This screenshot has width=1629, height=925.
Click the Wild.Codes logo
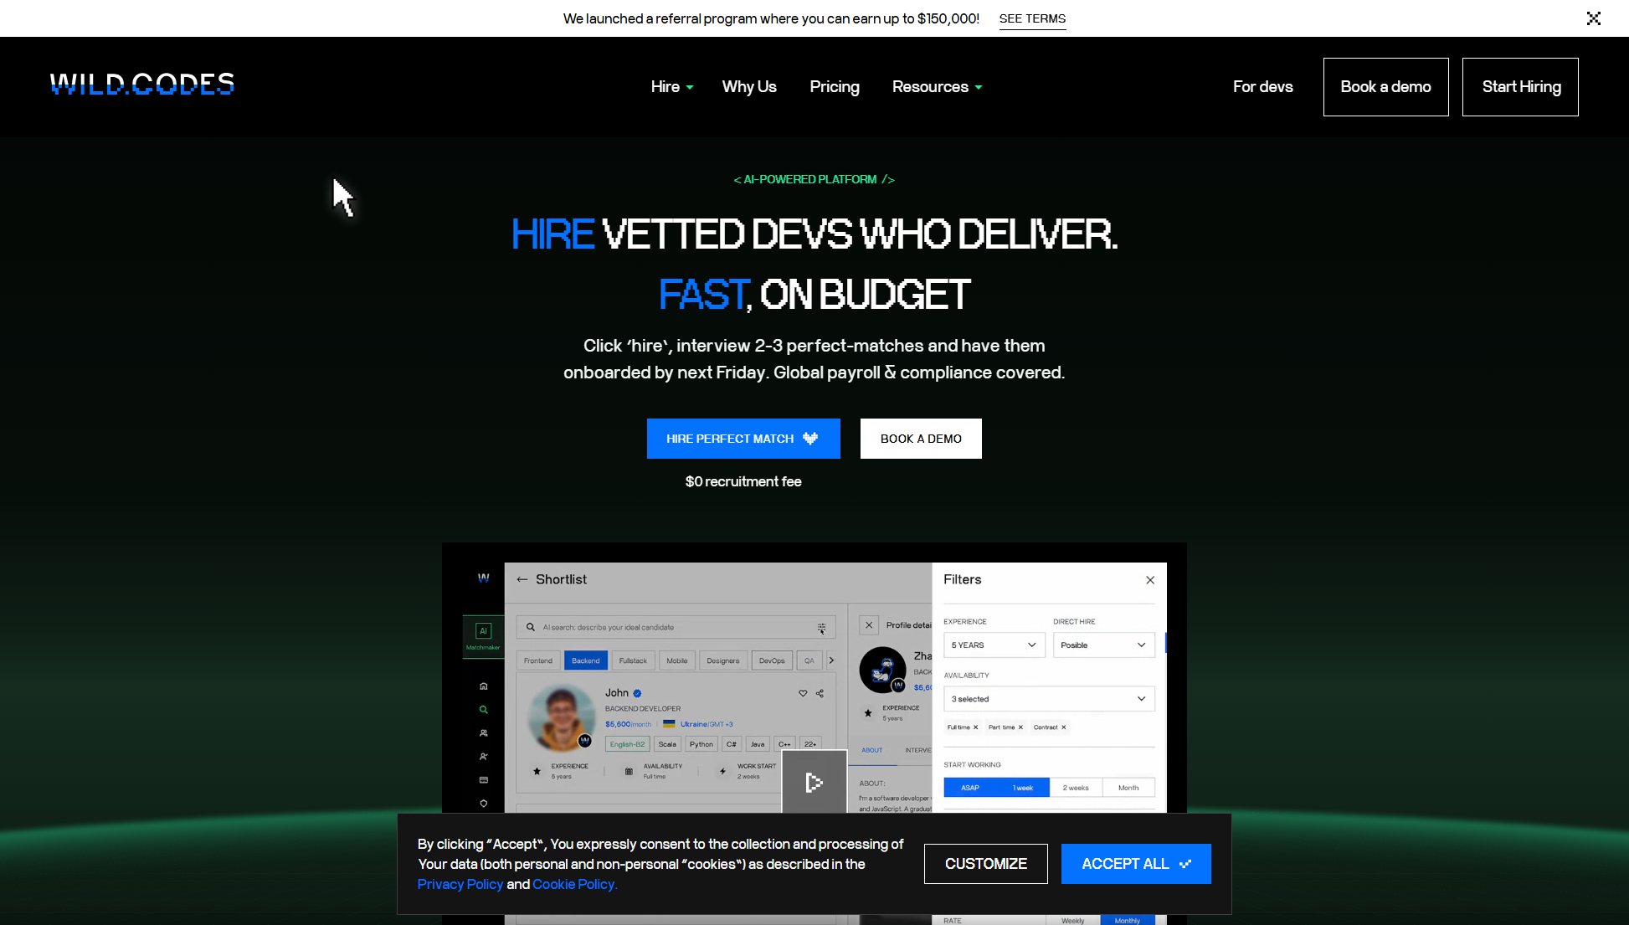coord(141,85)
